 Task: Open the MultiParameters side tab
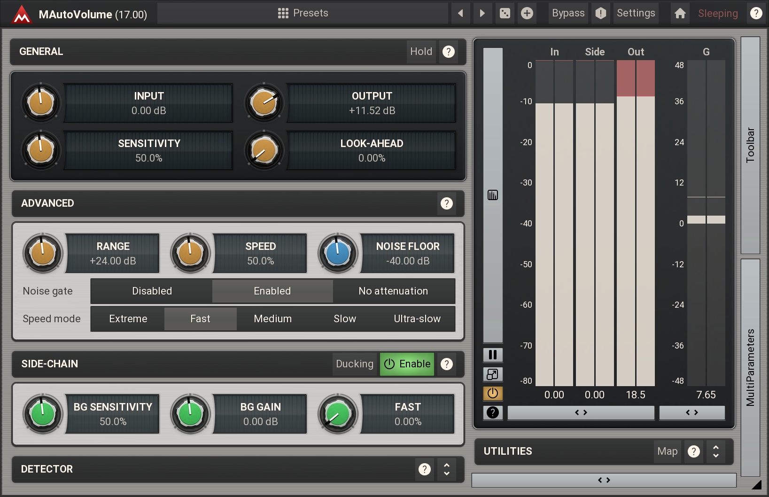750,367
